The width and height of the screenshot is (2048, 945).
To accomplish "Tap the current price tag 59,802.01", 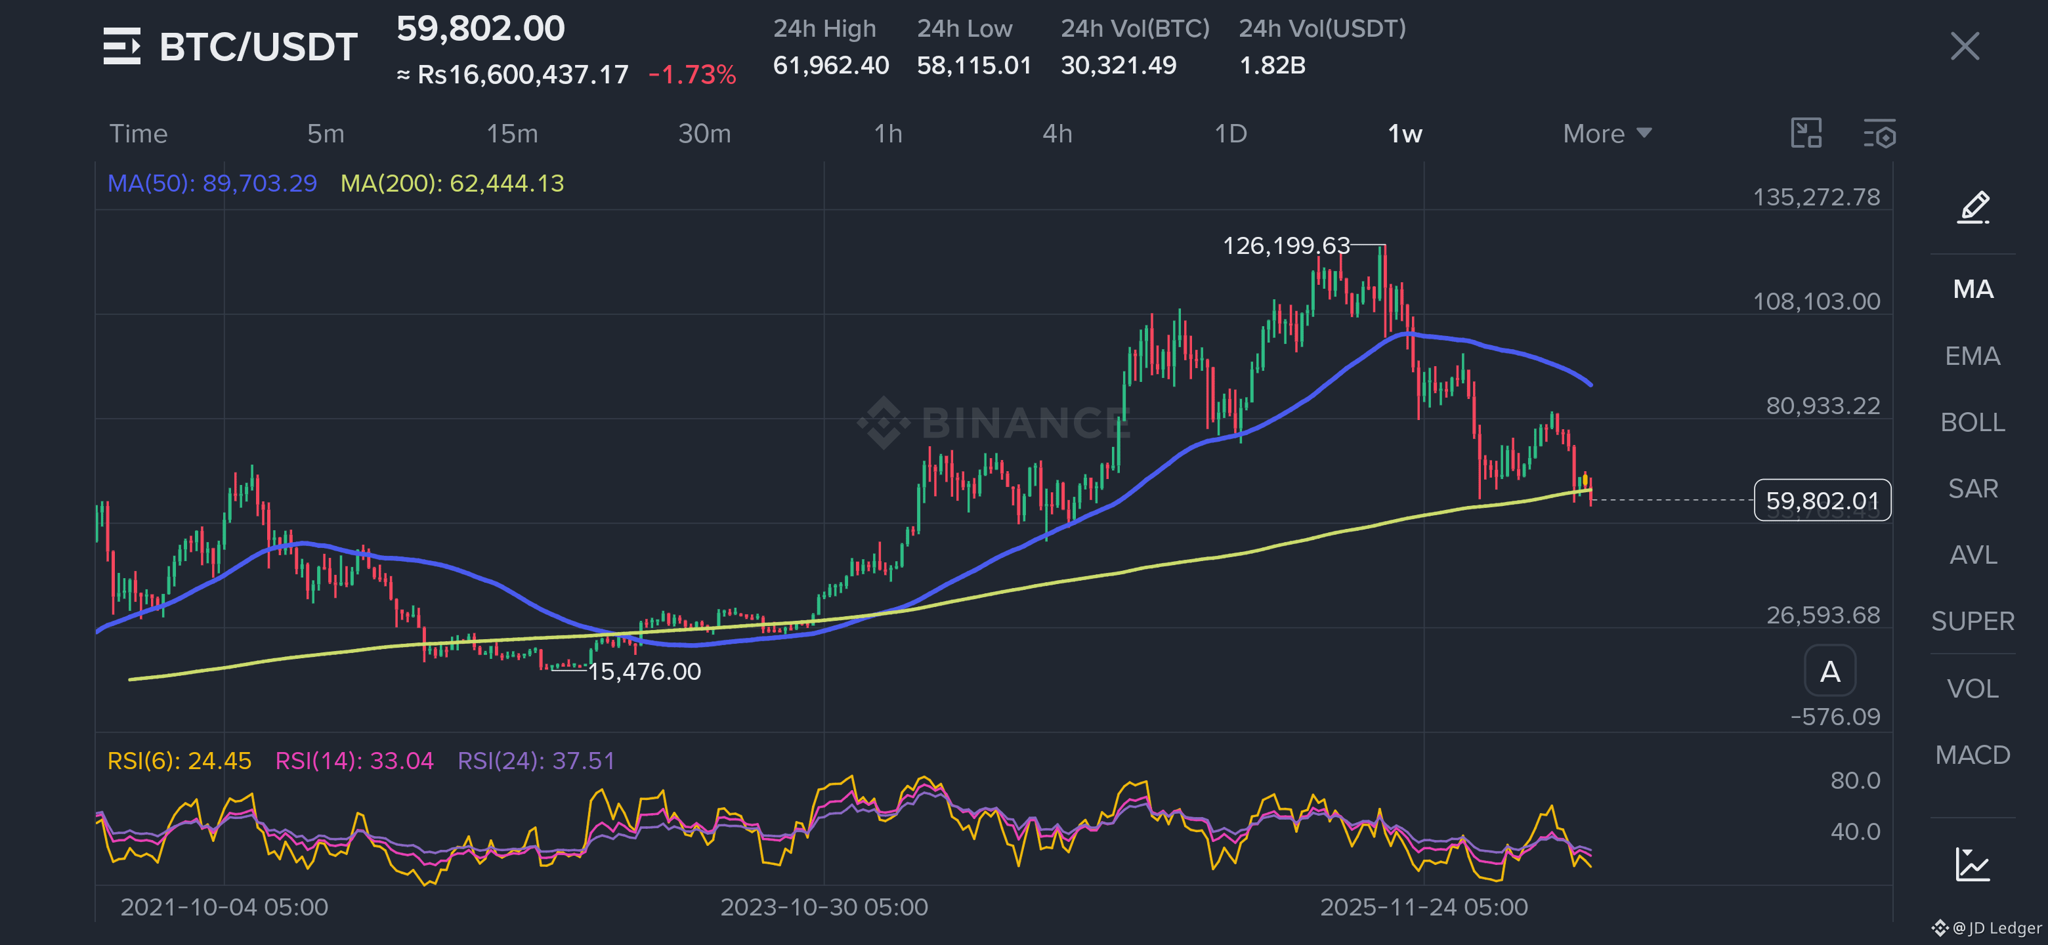I will point(1822,501).
